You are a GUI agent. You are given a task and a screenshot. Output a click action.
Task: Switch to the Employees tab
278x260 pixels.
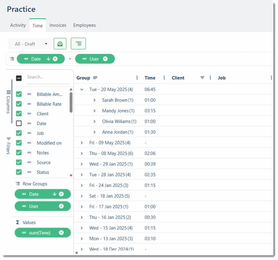[84, 25]
